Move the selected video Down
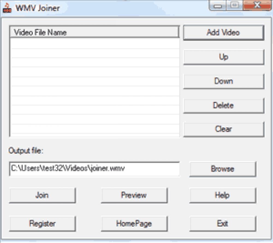Image resolution: width=273 pixels, height=243 pixels. coord(223,81)
